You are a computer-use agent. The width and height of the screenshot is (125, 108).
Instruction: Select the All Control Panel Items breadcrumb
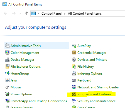(x=85, y=14)
